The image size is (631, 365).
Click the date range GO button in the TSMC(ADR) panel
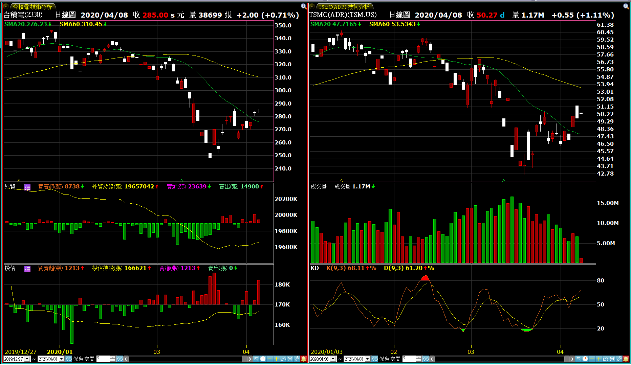374,359
